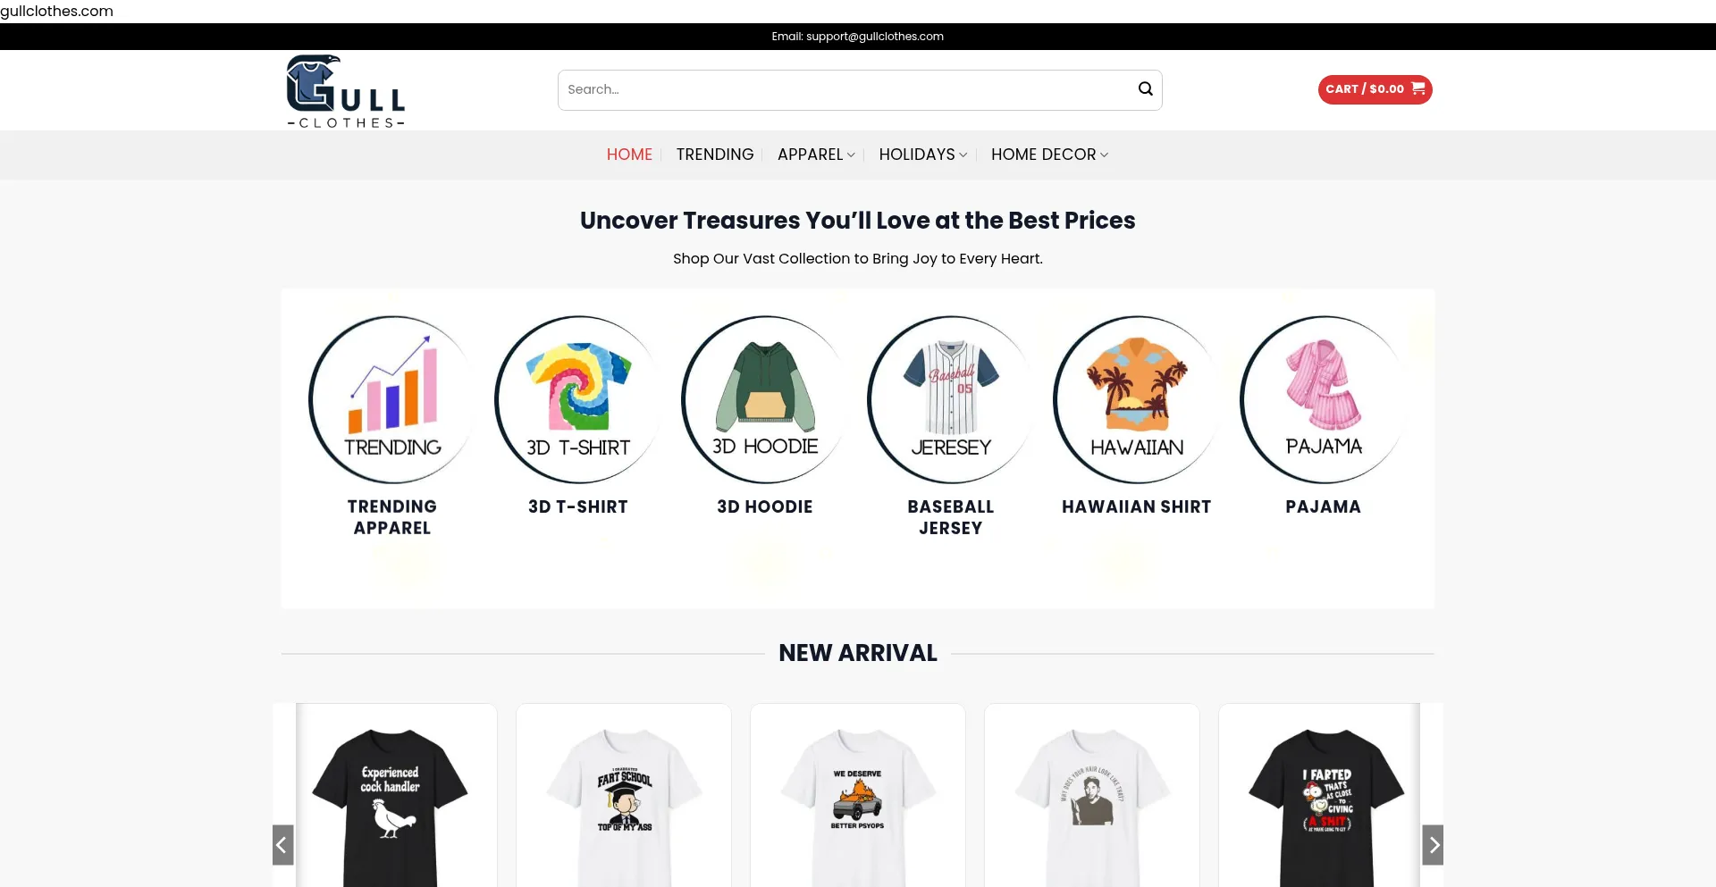Select the pink Pajama category icon

tap(1324, 399)
